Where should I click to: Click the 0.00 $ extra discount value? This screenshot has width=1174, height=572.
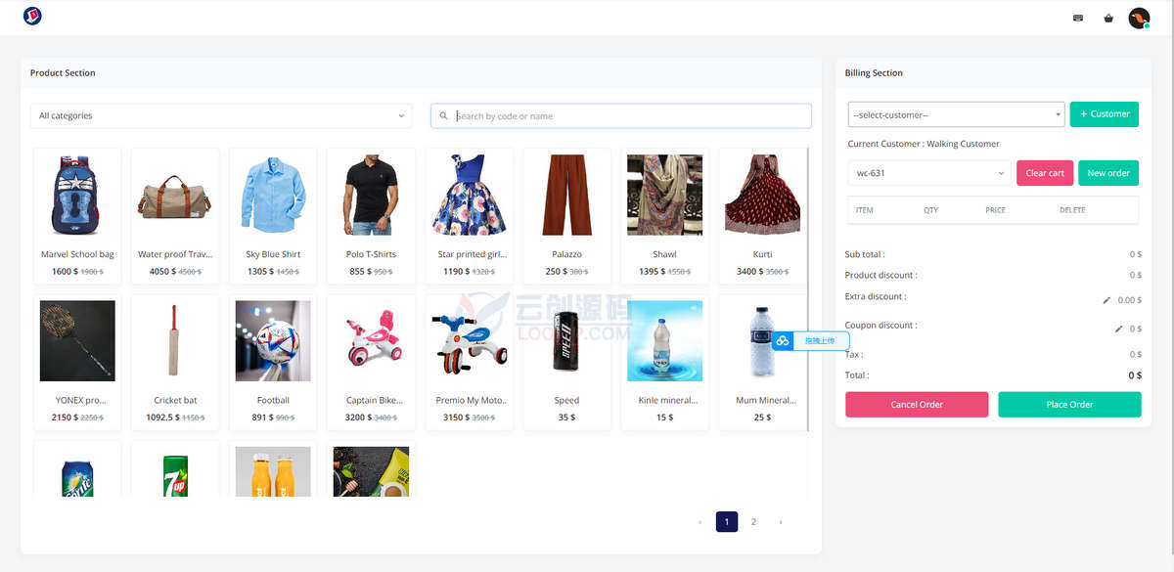pyautogui.click(x=1130, y=301)
